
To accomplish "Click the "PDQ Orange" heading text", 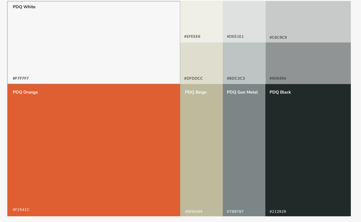I will (25, 92).
